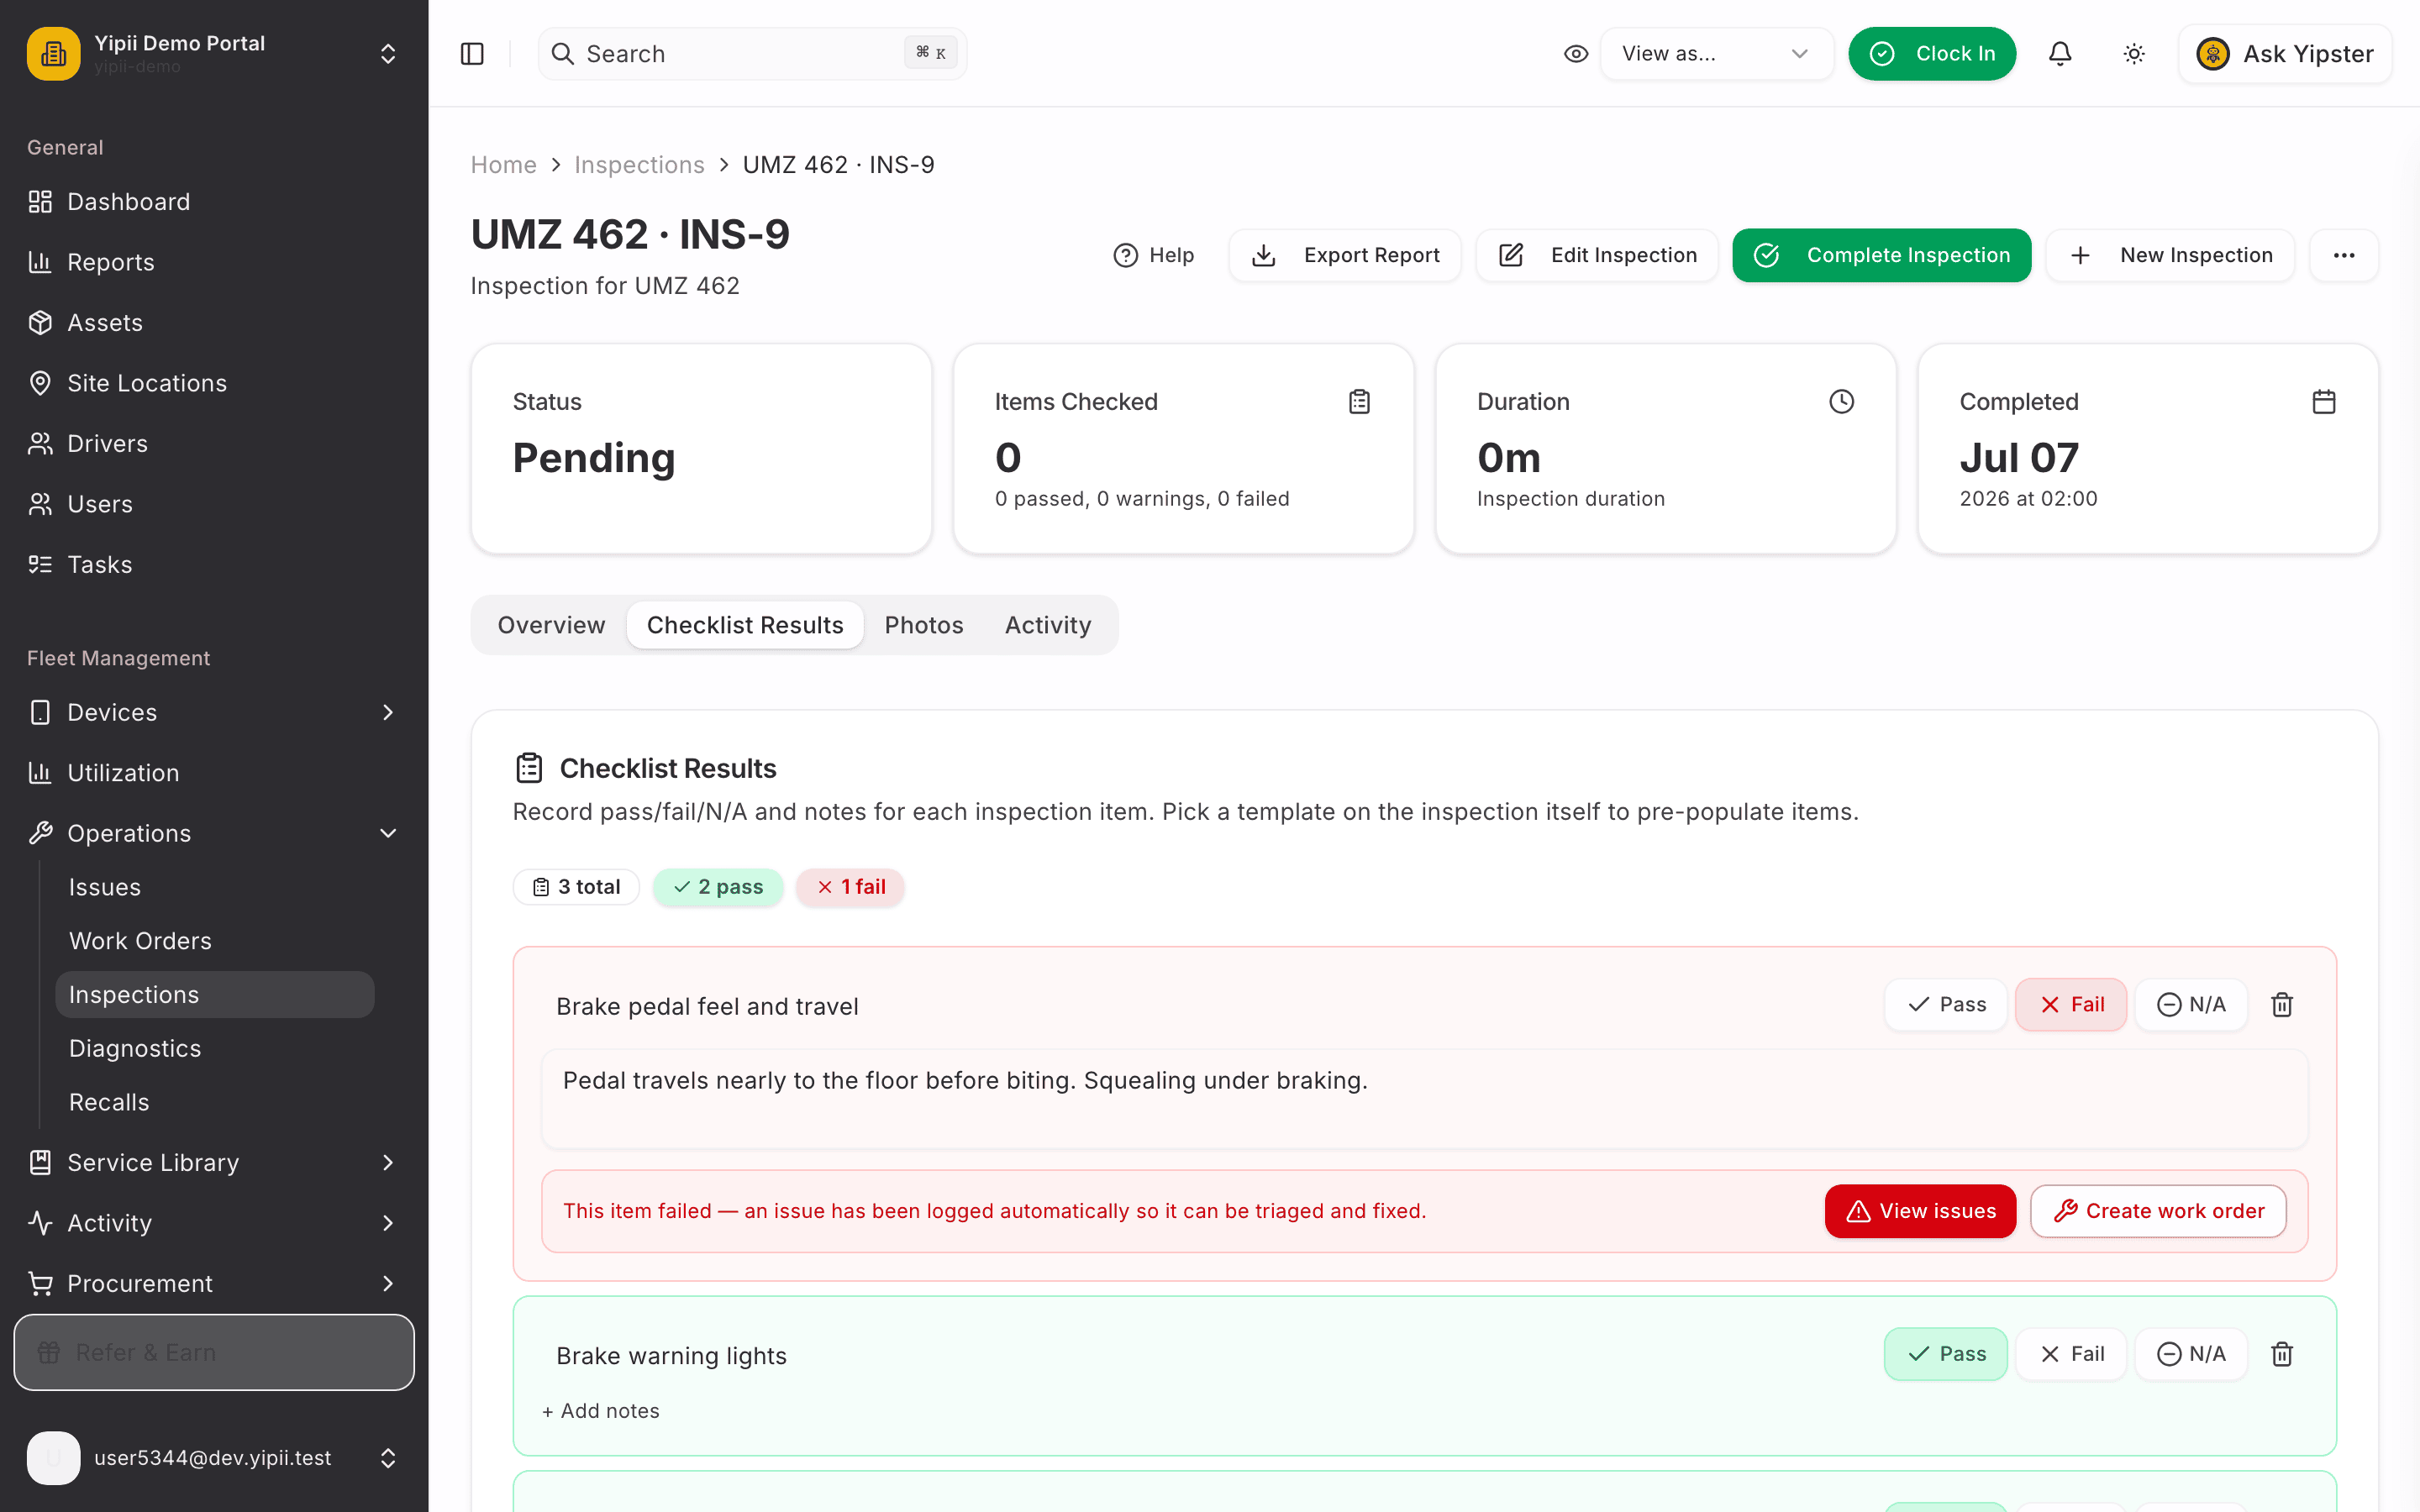Viewport: 2420px width, 1512px height.
Task: Delete the Brake warning lights item
Action: pos(2282,1354)
